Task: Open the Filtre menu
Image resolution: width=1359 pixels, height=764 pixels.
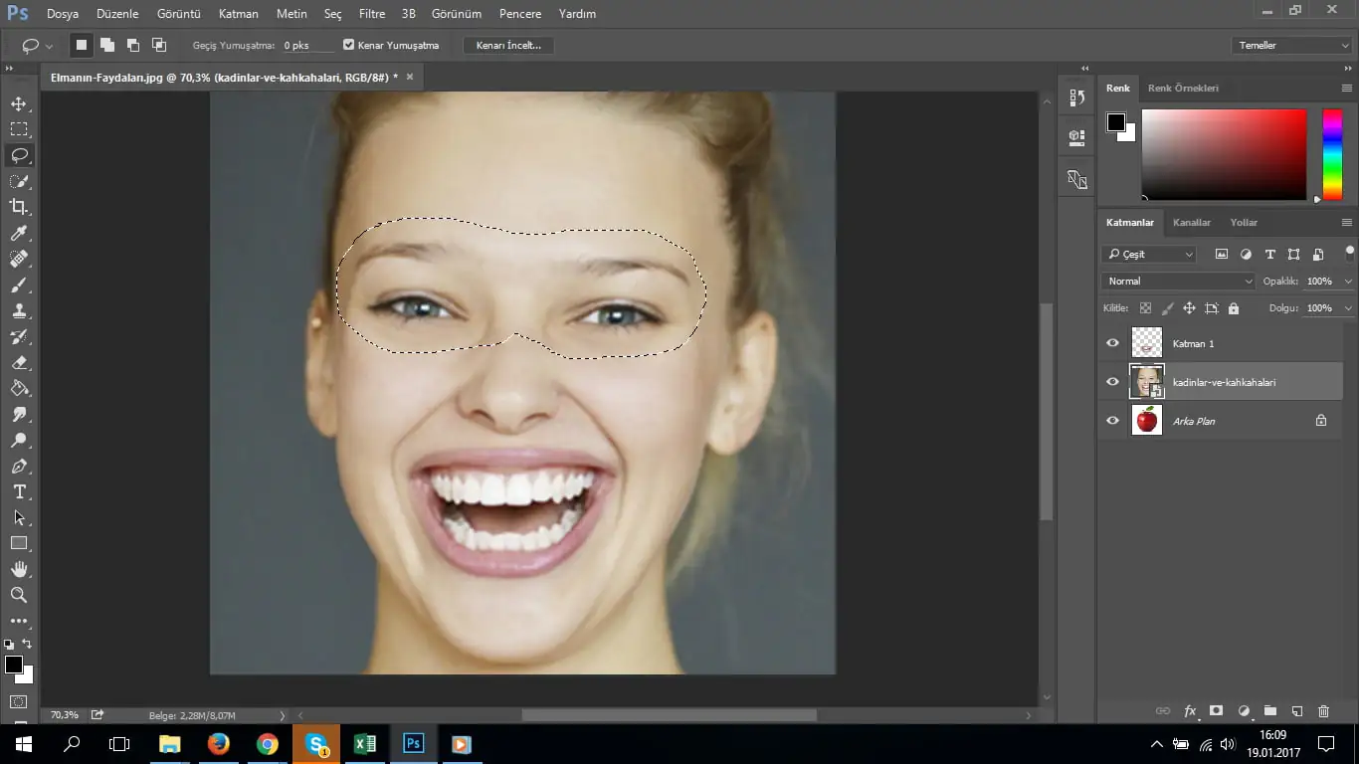Action: [371, 14]
